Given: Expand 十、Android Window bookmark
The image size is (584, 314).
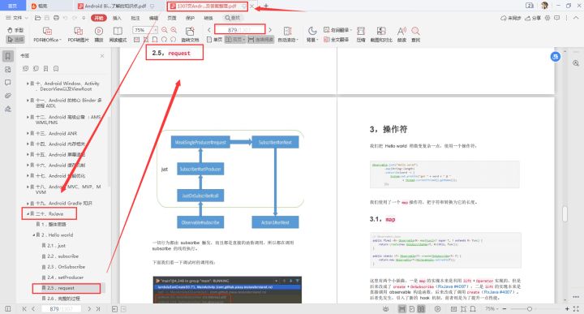Looking at the screenshot, I should click(x=28, y=84).
